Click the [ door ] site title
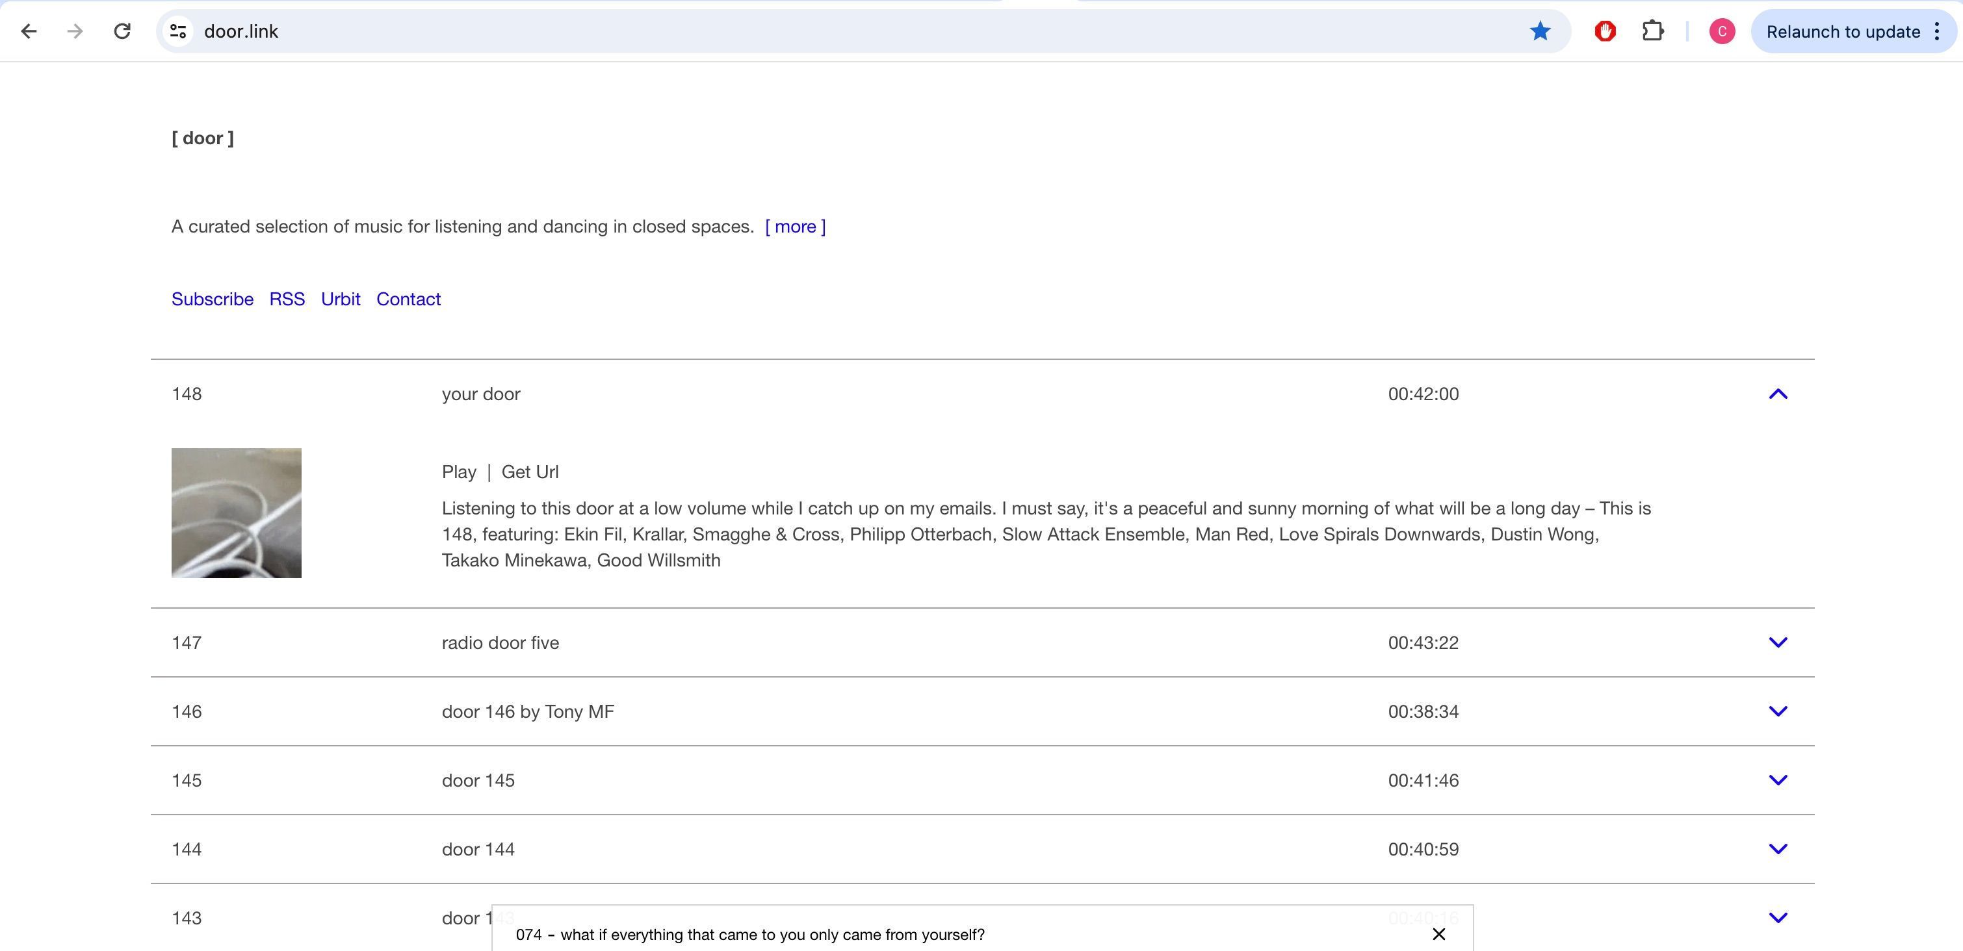The width and height of the screenshot is (1963, 951). (203, 138)
